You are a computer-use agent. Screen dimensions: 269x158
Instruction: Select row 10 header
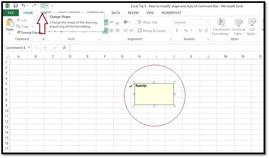[7, 111]
